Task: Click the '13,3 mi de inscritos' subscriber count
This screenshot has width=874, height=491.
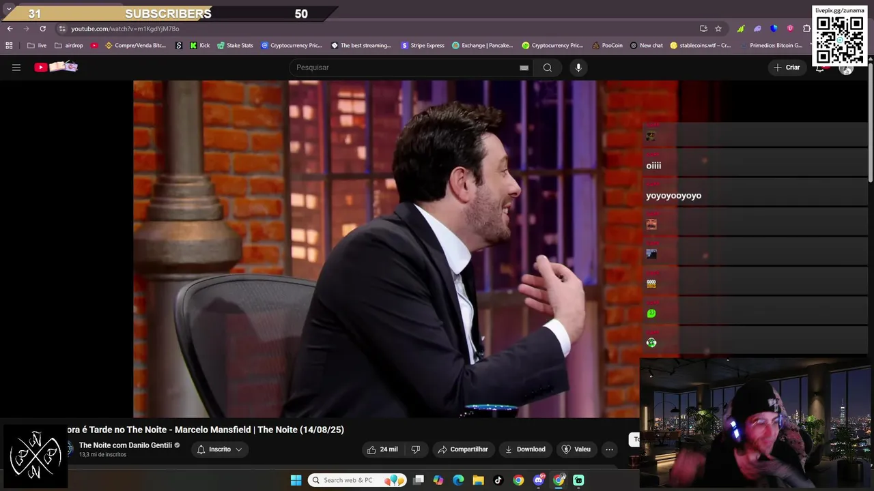Action: coord(102,455)
